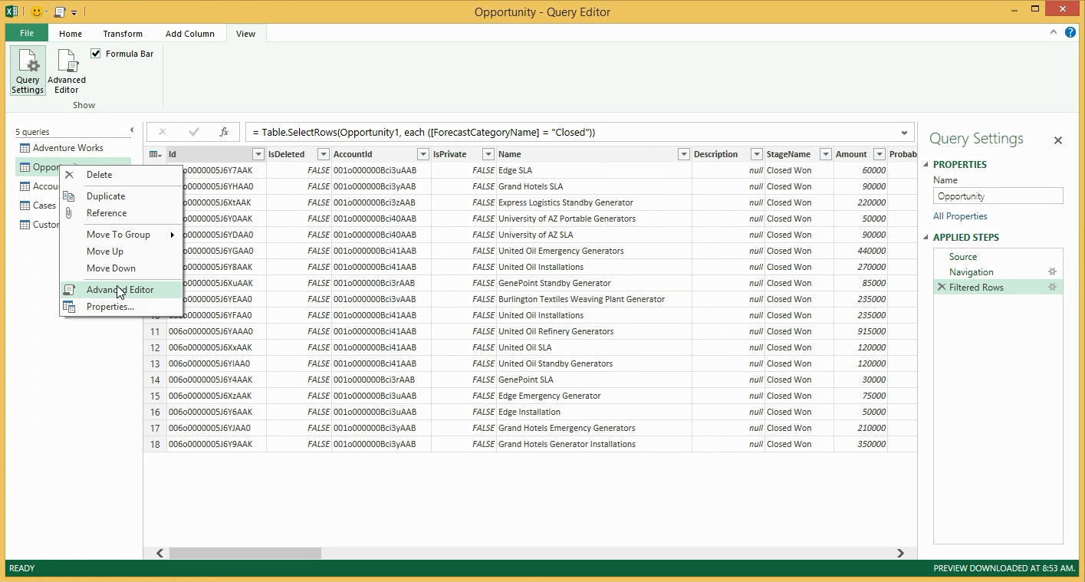Open the Name column filter dropdown
Image resolution: width=1085 pixels, height=582 pixels.
tap(683, 154)
